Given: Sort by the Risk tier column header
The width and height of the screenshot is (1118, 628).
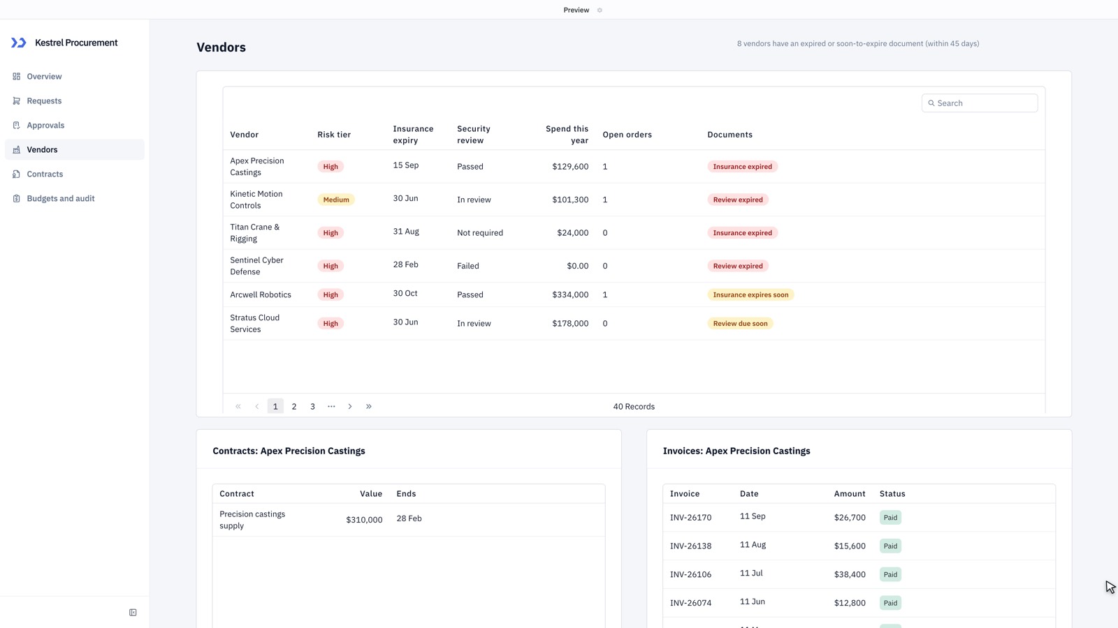Looking at the screenshot, I should pos(334,135).
